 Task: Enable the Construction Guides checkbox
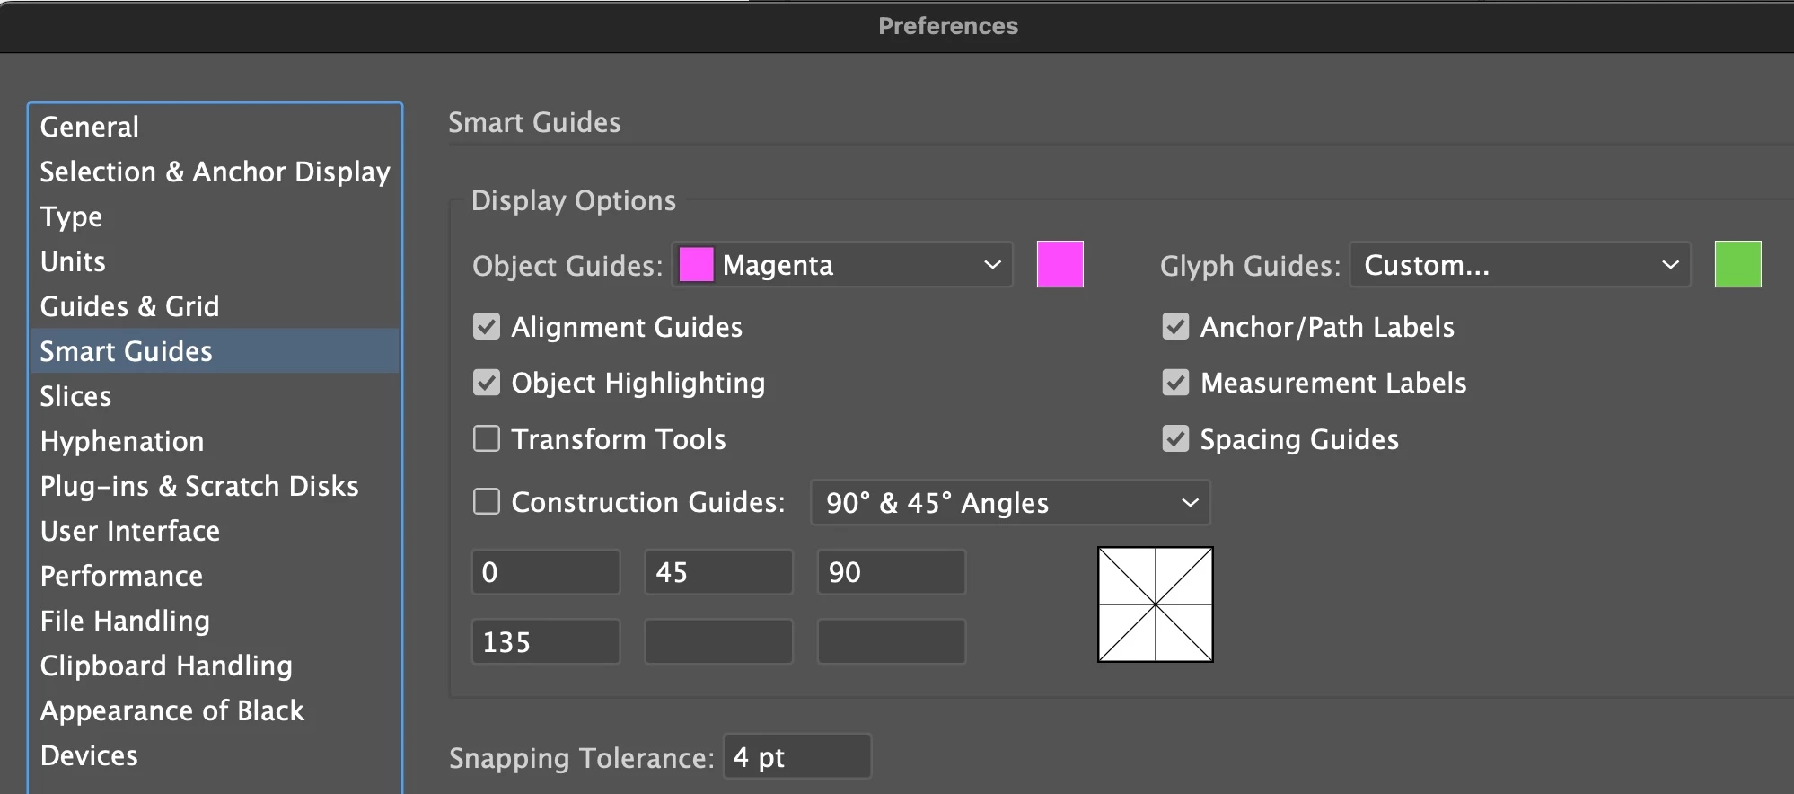click(487, 501)
